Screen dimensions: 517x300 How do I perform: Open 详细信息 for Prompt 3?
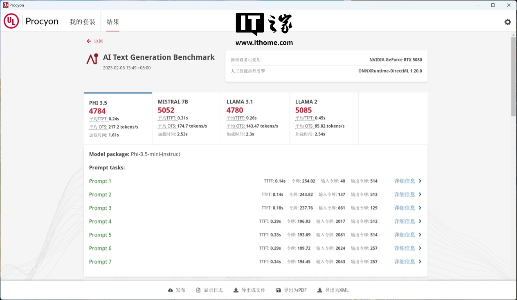[x=405, y=208]
